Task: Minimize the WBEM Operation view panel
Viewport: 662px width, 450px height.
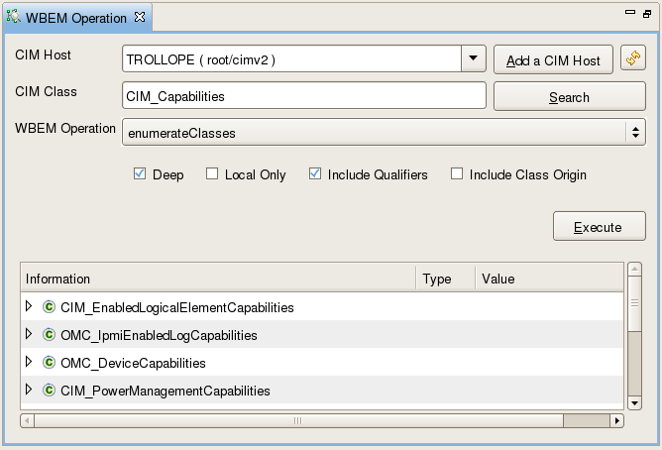Action: click(x=630, y=13)
